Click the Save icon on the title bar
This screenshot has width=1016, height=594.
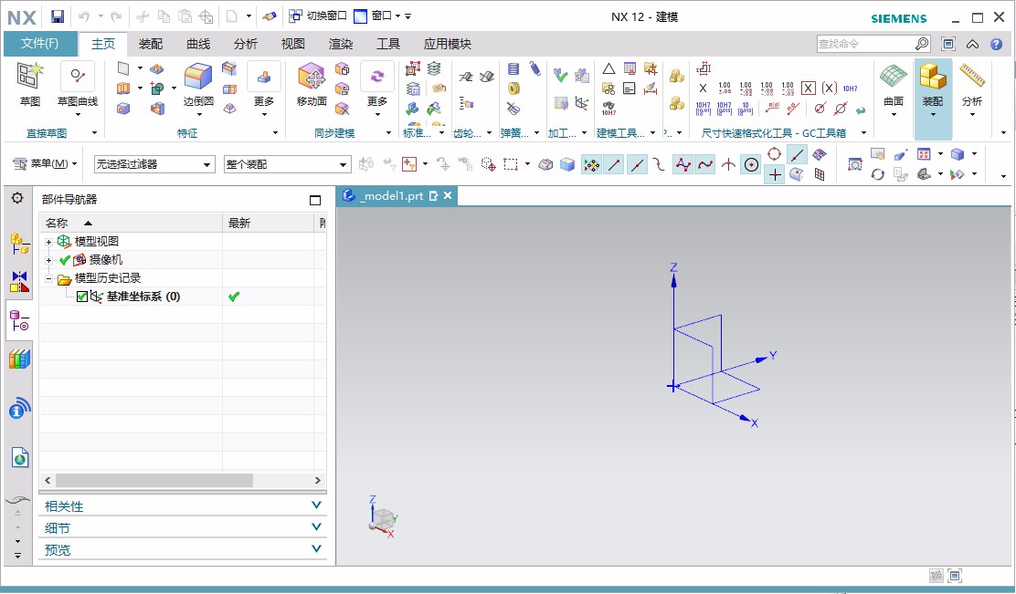click(x=58, y=16)
